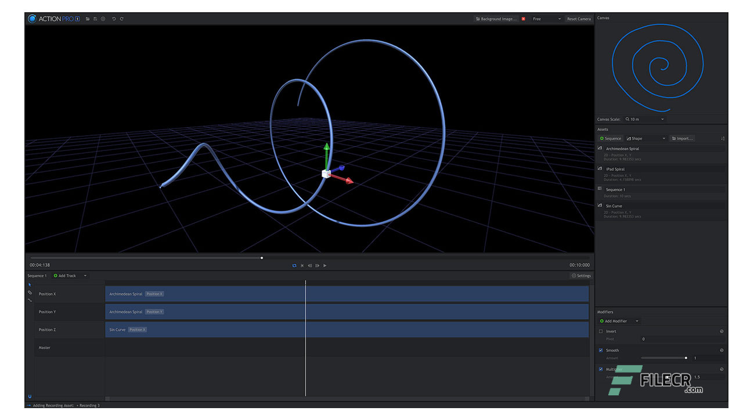The width and height of the screenshot is (743, 418).
Task: Open a project with the folder icon
Action: coord(88,19)
